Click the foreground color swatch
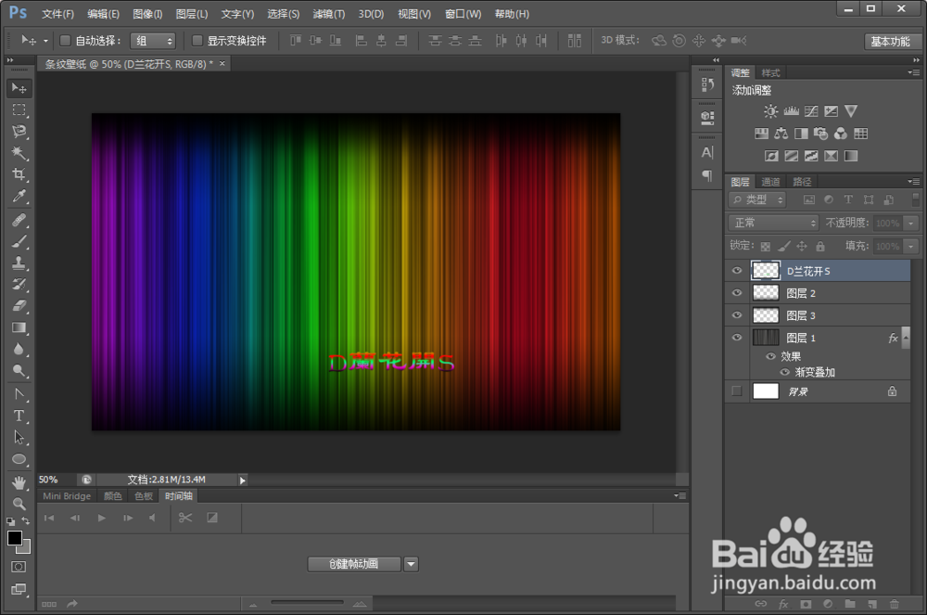Screen dimensions: 927x615 tap(15, 537)
